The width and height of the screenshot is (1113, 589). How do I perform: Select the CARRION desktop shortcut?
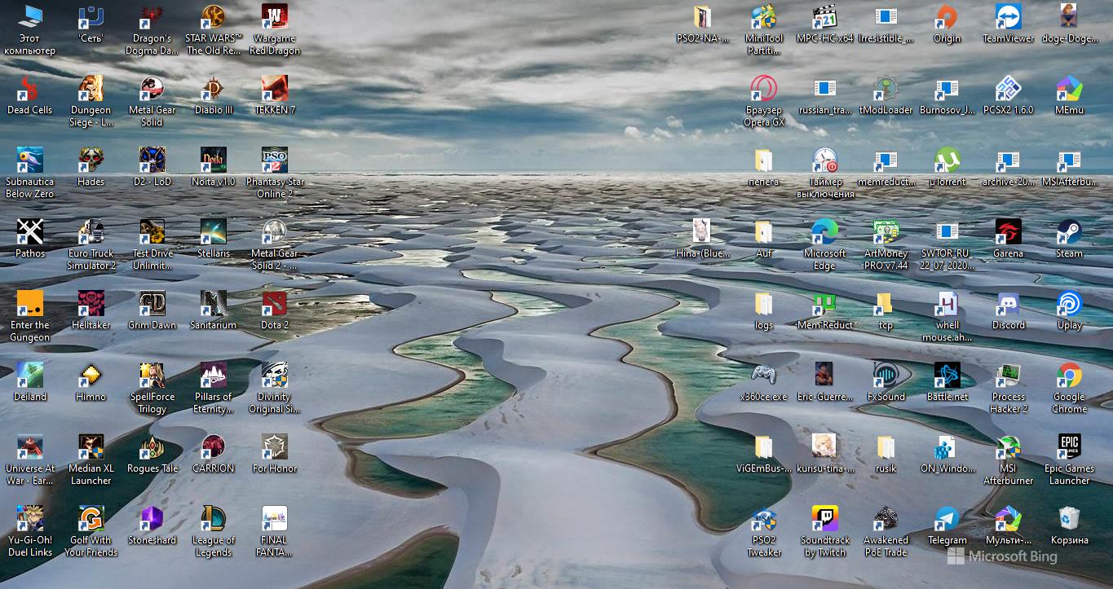point(214,454)
